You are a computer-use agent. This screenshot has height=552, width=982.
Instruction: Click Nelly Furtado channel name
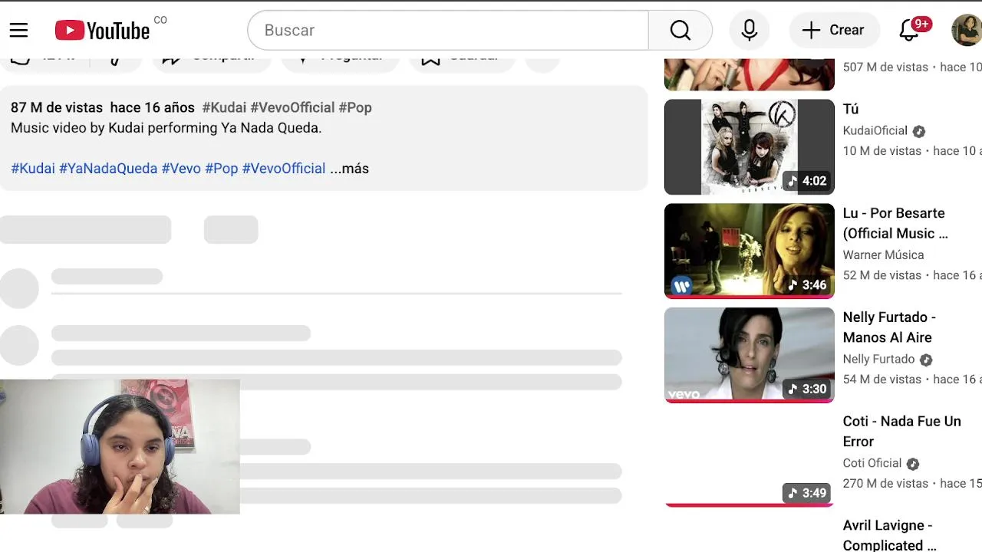click(878, 359)
